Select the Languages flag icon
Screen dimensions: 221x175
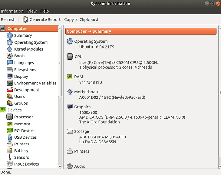click(x=10, y=63)
